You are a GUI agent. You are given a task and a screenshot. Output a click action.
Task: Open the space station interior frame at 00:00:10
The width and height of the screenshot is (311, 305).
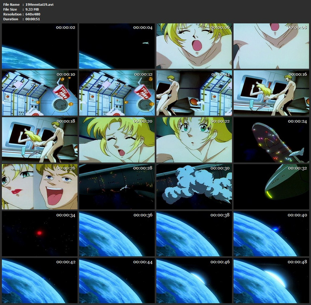[40, 93]
